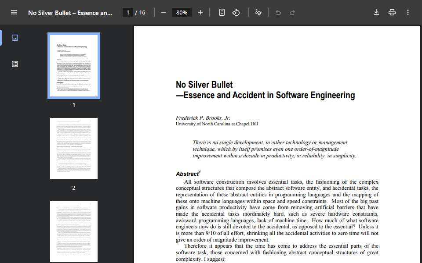Click the fit to page icon

[222, 12]
